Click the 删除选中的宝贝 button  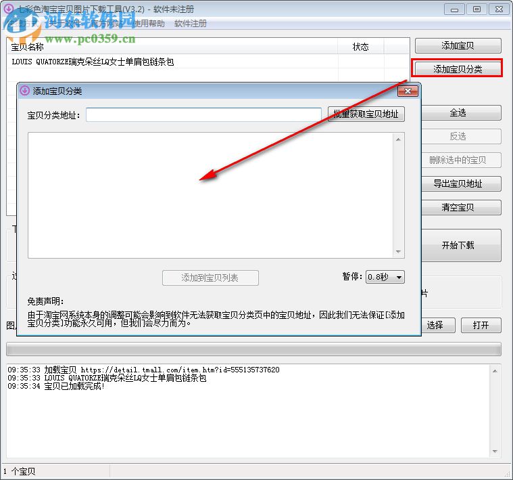click(x=461, y=160)
